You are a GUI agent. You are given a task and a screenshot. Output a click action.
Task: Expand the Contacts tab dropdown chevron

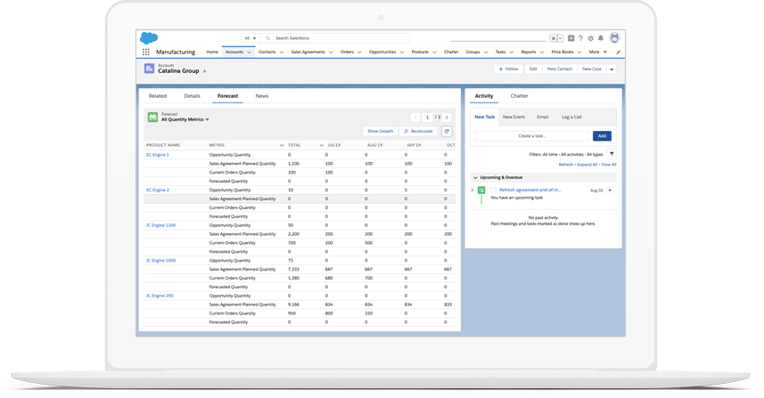click(x=281, y=52)
